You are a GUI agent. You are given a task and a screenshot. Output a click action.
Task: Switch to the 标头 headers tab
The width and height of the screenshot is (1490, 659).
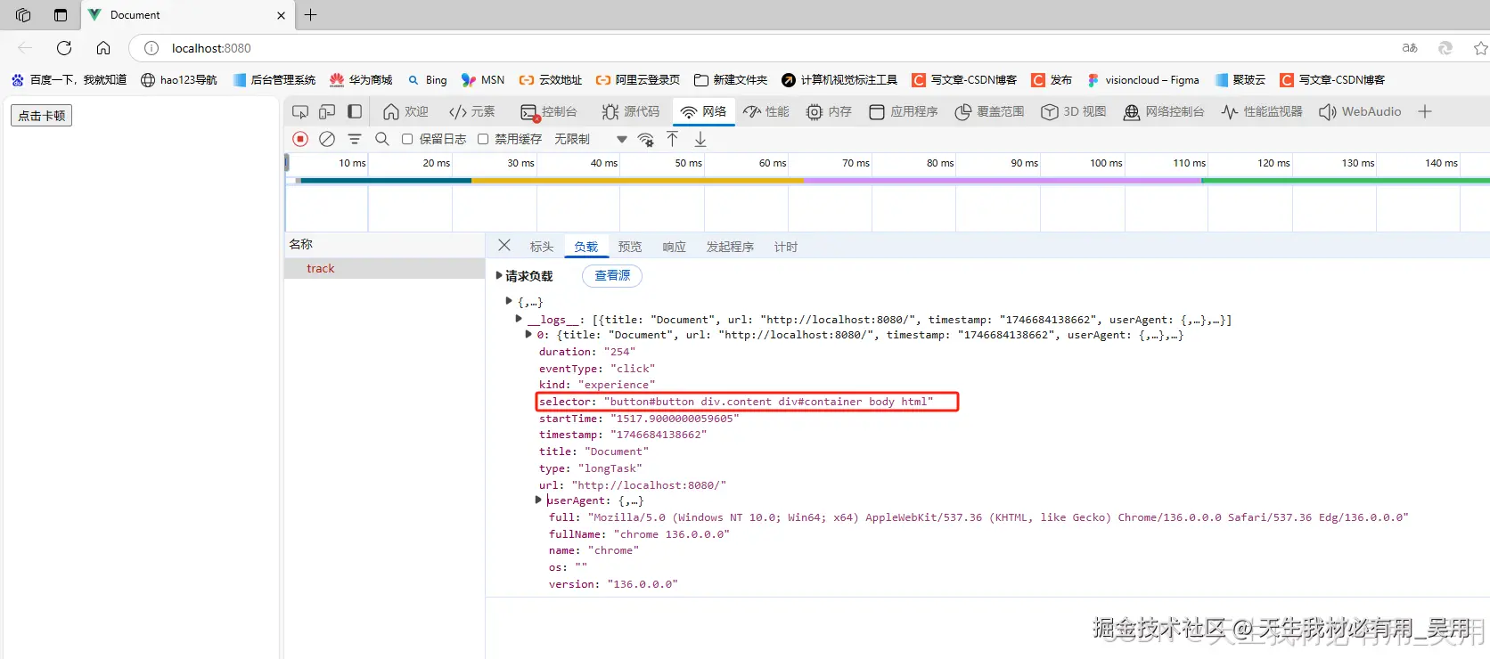point(542,247)
